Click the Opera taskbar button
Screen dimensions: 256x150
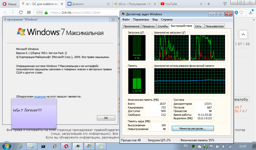(66, 146)
